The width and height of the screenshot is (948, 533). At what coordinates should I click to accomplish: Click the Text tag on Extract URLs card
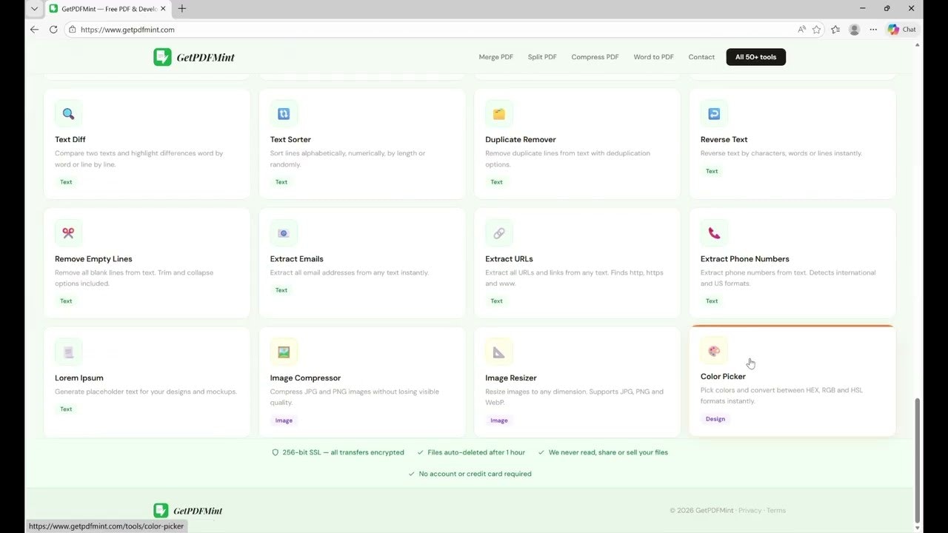(496, 301)
